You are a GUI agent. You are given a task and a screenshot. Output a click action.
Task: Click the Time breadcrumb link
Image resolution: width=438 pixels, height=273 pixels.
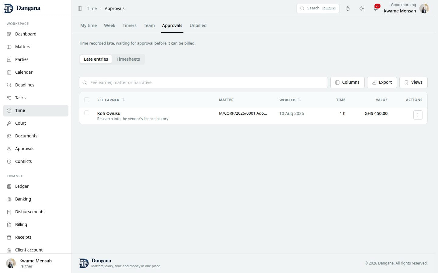(92, 8)
